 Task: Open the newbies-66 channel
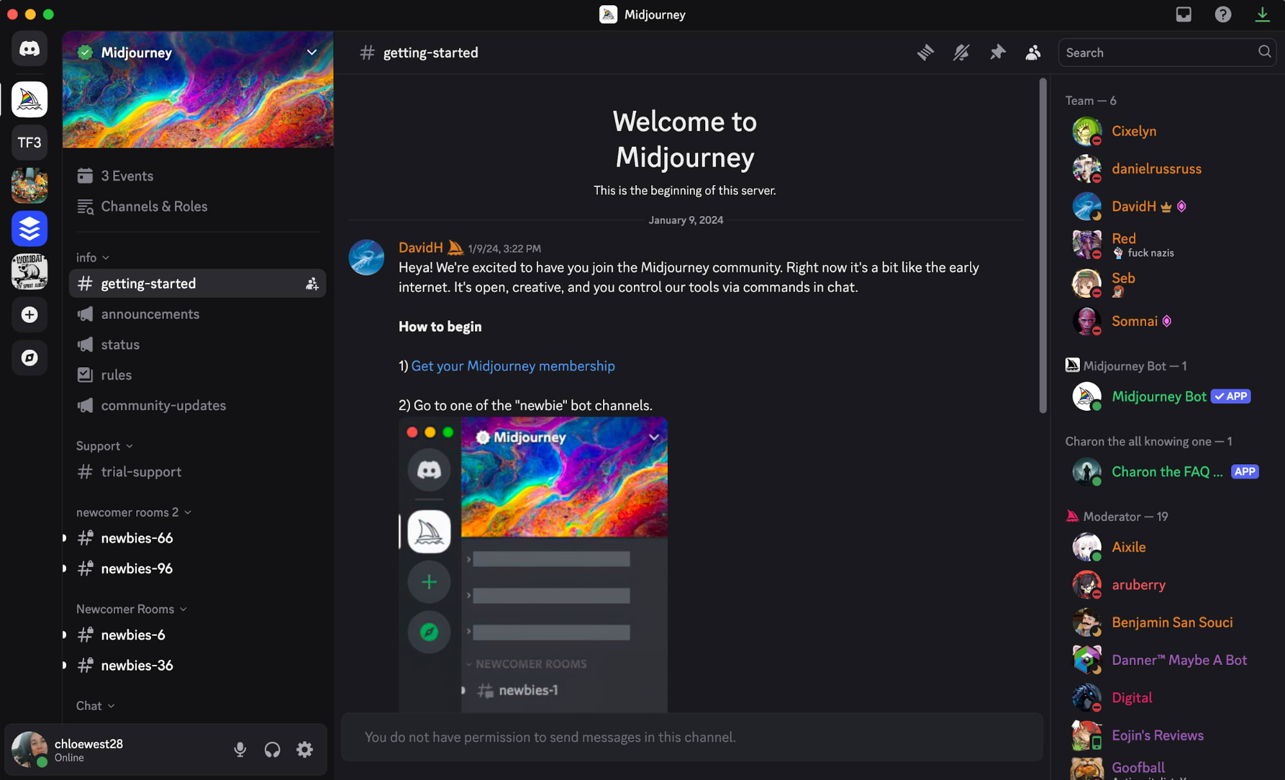point(197,538)
